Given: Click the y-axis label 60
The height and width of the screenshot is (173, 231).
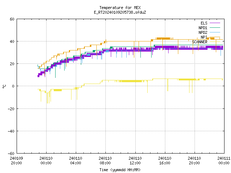Looking at the screenshot, I should [x=12, y=19].
